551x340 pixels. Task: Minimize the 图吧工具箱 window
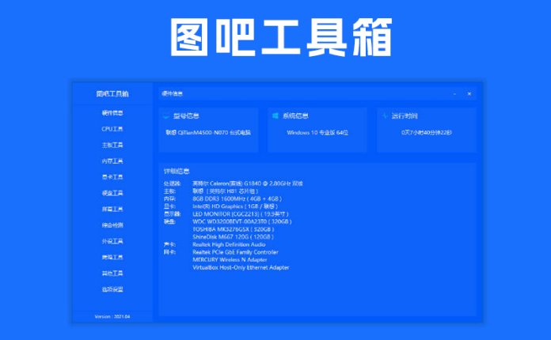pos(454,94)
